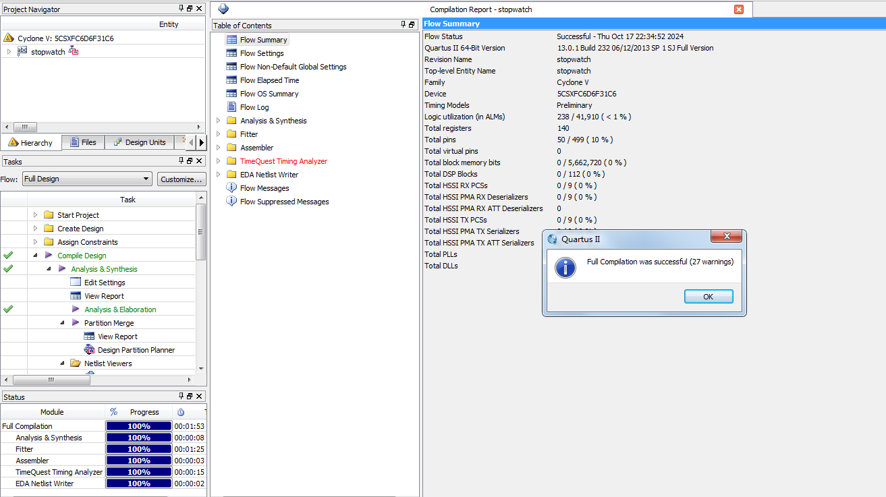The image size is (886, 497).
Task: Close the Quartus II message dialog
Action: click(x=727, y=237)
